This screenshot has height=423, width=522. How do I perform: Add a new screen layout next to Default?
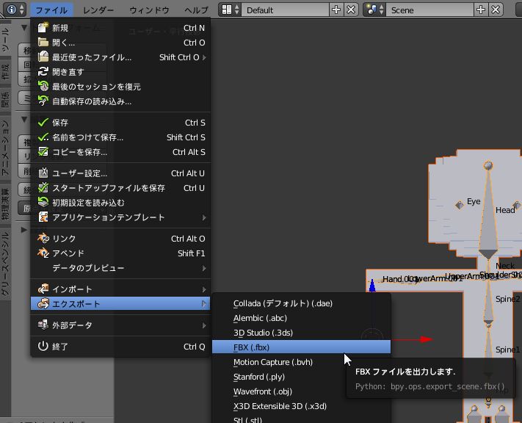[336, 10]
